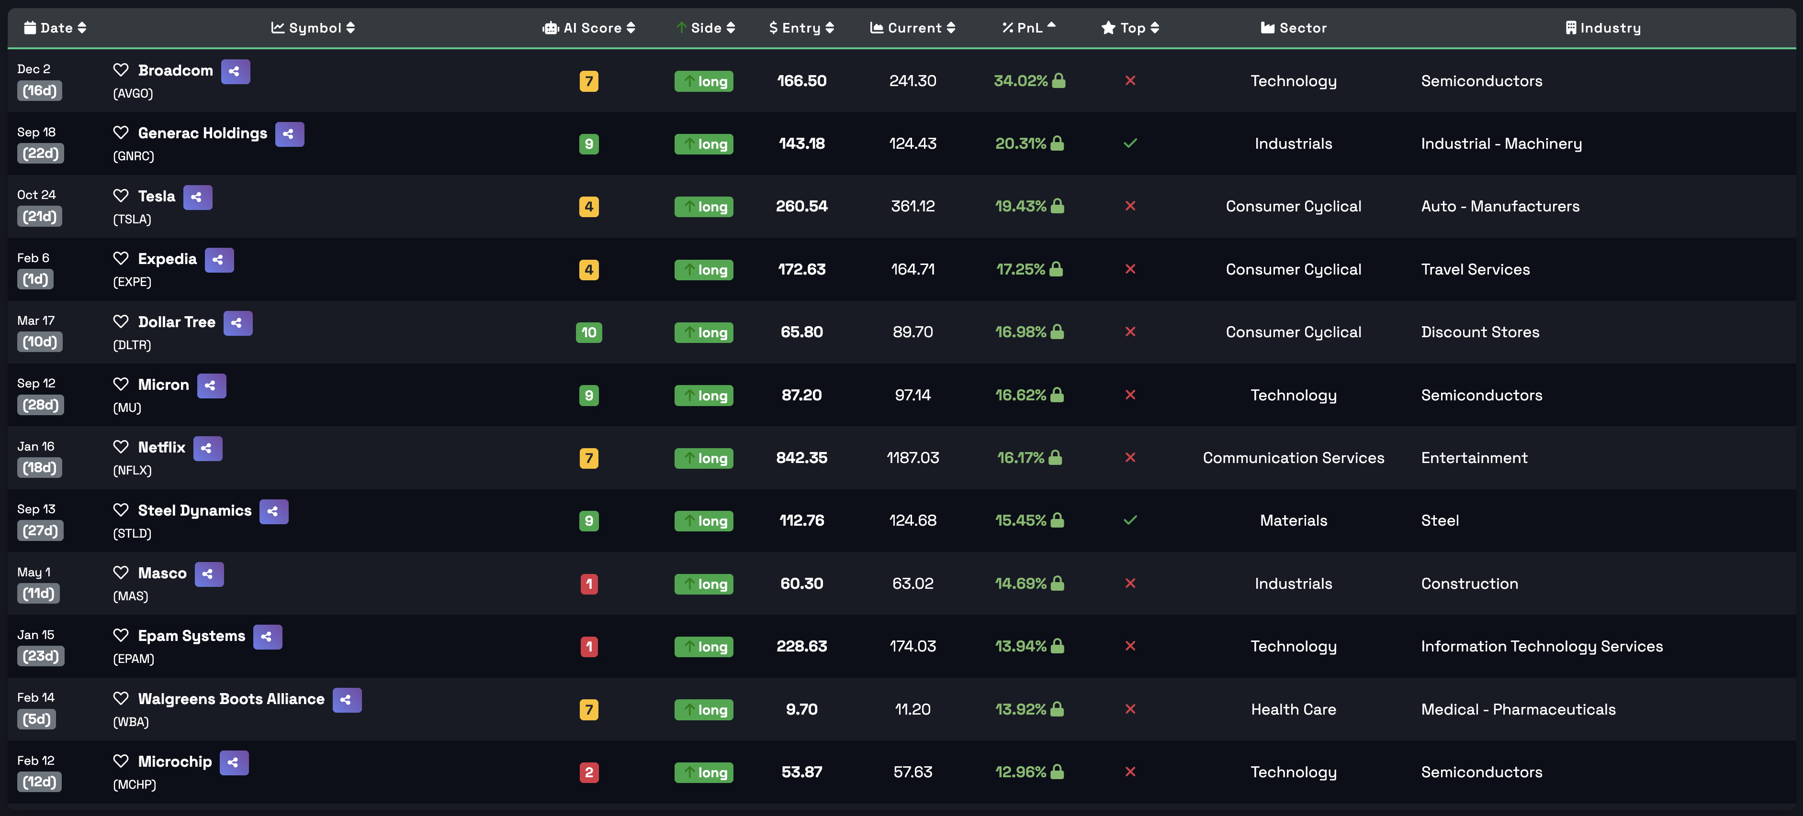Click the (16d) duration badge for Broadcom
The height and width of the screenshot is (816, 1803).
39,91
